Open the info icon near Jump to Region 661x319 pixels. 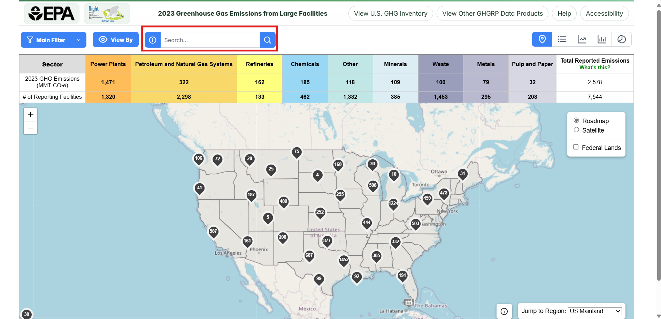504,311
